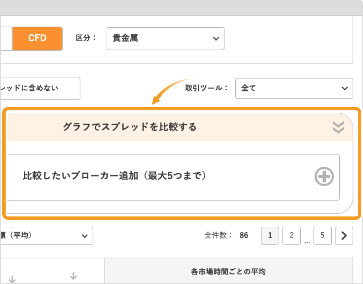Click the next page arrow
This screenshot has height=284, width=363.
(344, 236)
